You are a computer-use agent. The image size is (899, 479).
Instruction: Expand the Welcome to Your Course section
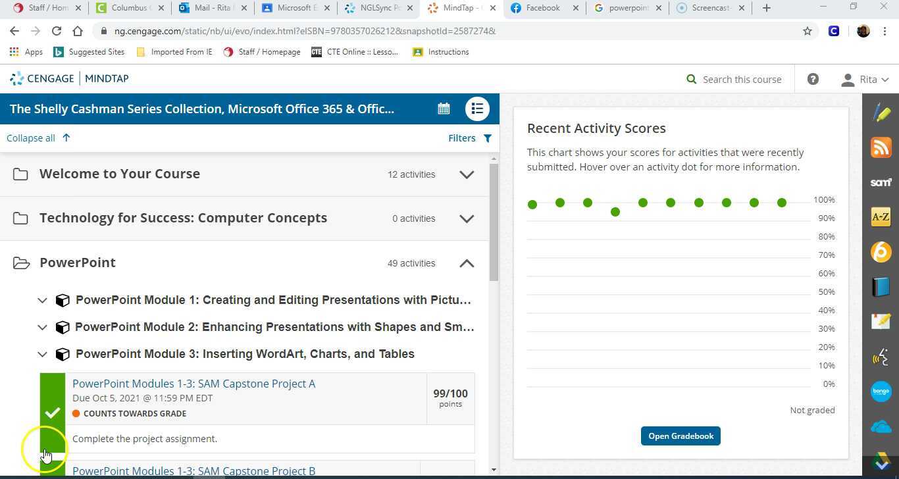tap(467, 174)
